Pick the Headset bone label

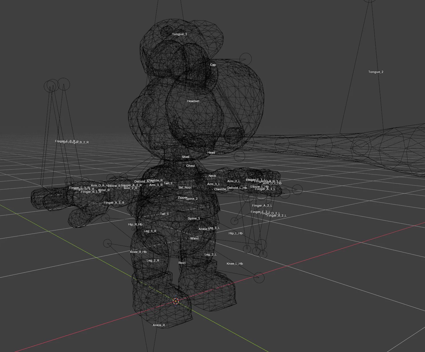[x=193, y=101]
